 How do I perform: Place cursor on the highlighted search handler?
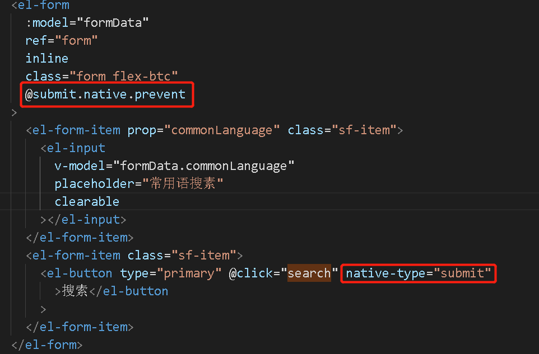click(x=309, y=273)
